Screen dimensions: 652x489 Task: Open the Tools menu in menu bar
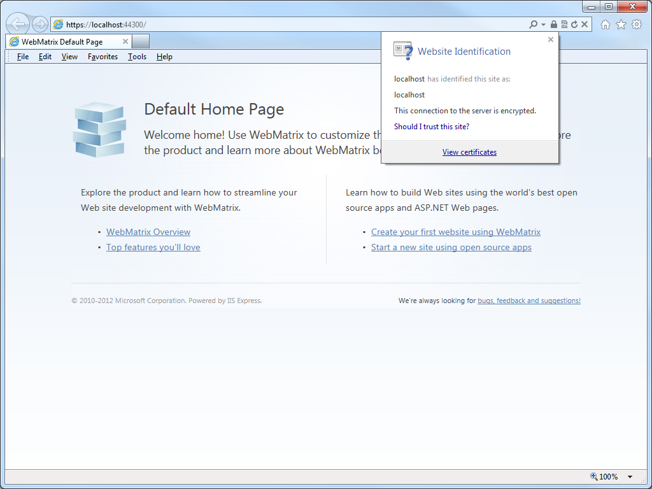pos(137,57)
